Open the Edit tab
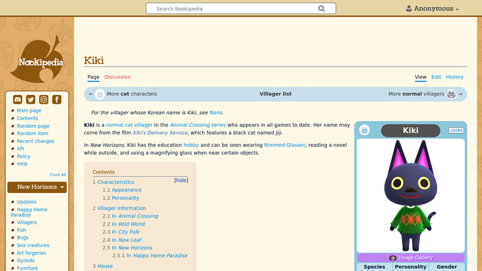Screen dimensions: 482x271 [436, 77]
